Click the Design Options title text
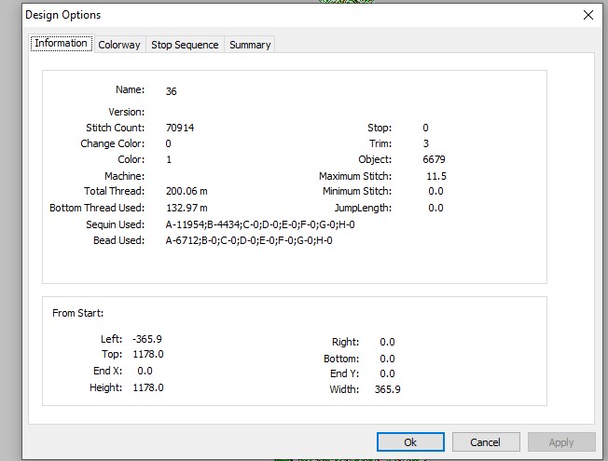This screenshot has width=608, height=461. [x=62, y=15]
